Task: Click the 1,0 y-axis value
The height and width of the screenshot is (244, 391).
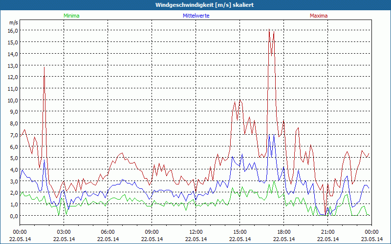Action: click(15, 204)
